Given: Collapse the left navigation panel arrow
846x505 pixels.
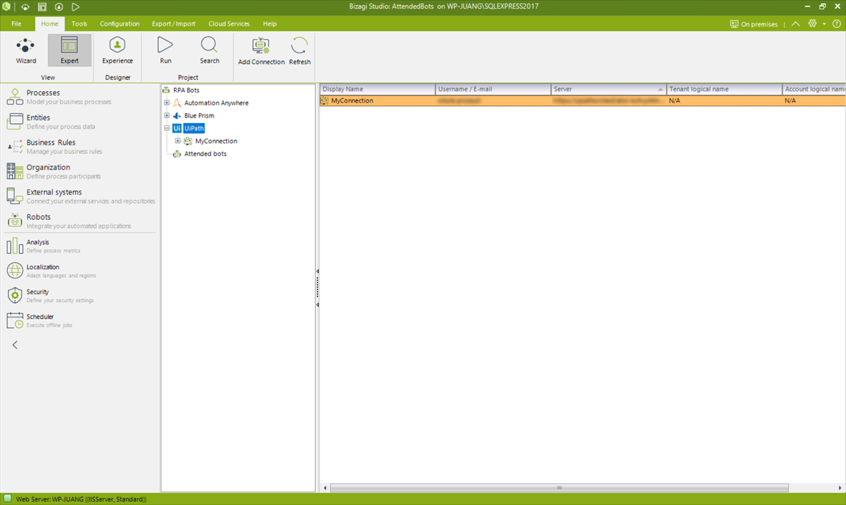Looking at the screenshot, I should click(15, 345).
